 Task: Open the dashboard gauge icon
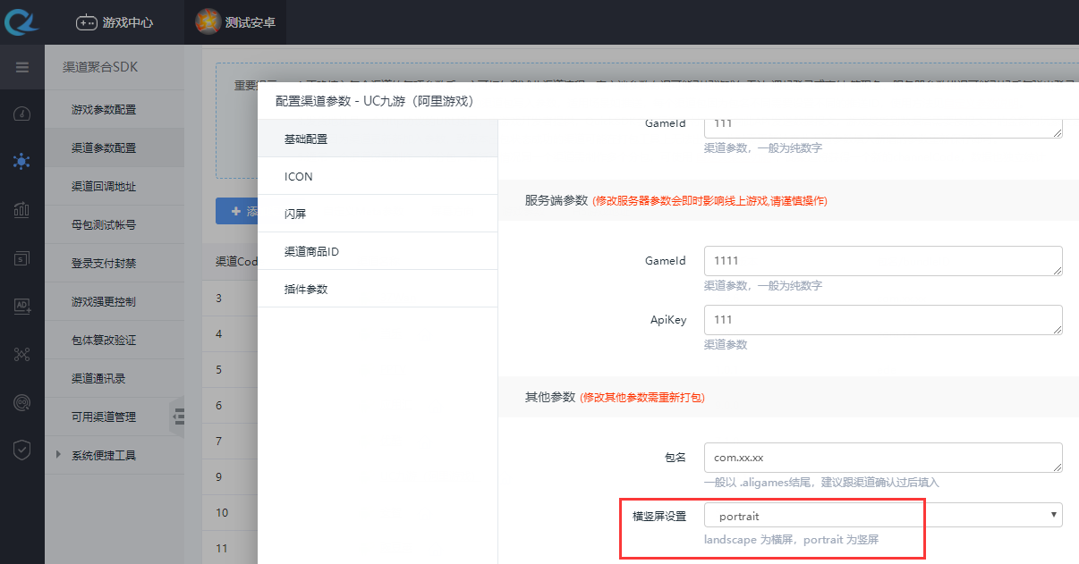point(22,114)
